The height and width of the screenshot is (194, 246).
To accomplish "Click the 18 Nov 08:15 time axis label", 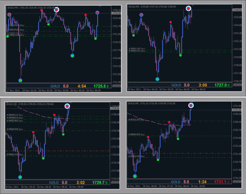I will [x=198, y=89].
